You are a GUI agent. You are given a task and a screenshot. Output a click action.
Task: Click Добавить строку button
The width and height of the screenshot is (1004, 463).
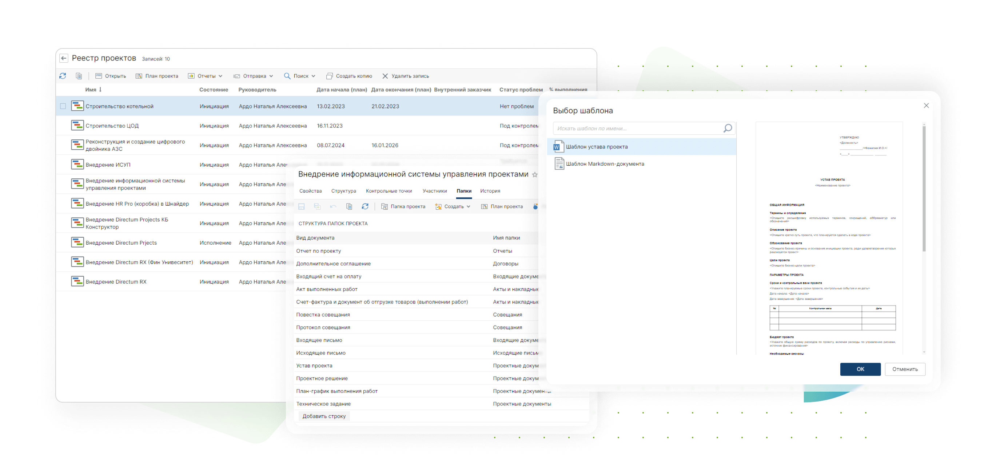(324, 416)
